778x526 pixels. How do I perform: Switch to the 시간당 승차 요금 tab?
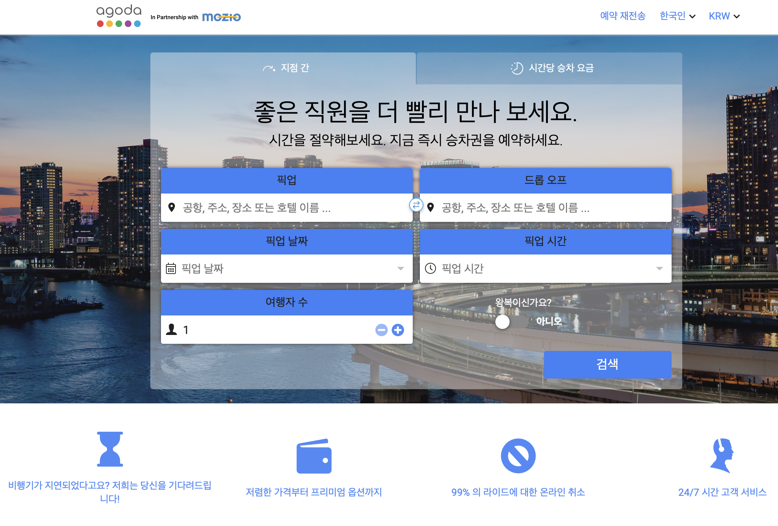pyautogui.click(x=549, y=68)
